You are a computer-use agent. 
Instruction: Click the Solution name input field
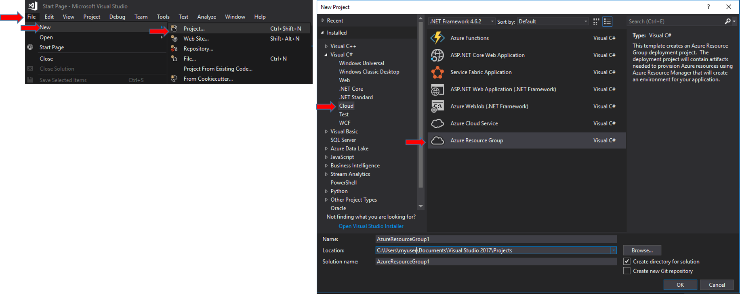point(496,262)
